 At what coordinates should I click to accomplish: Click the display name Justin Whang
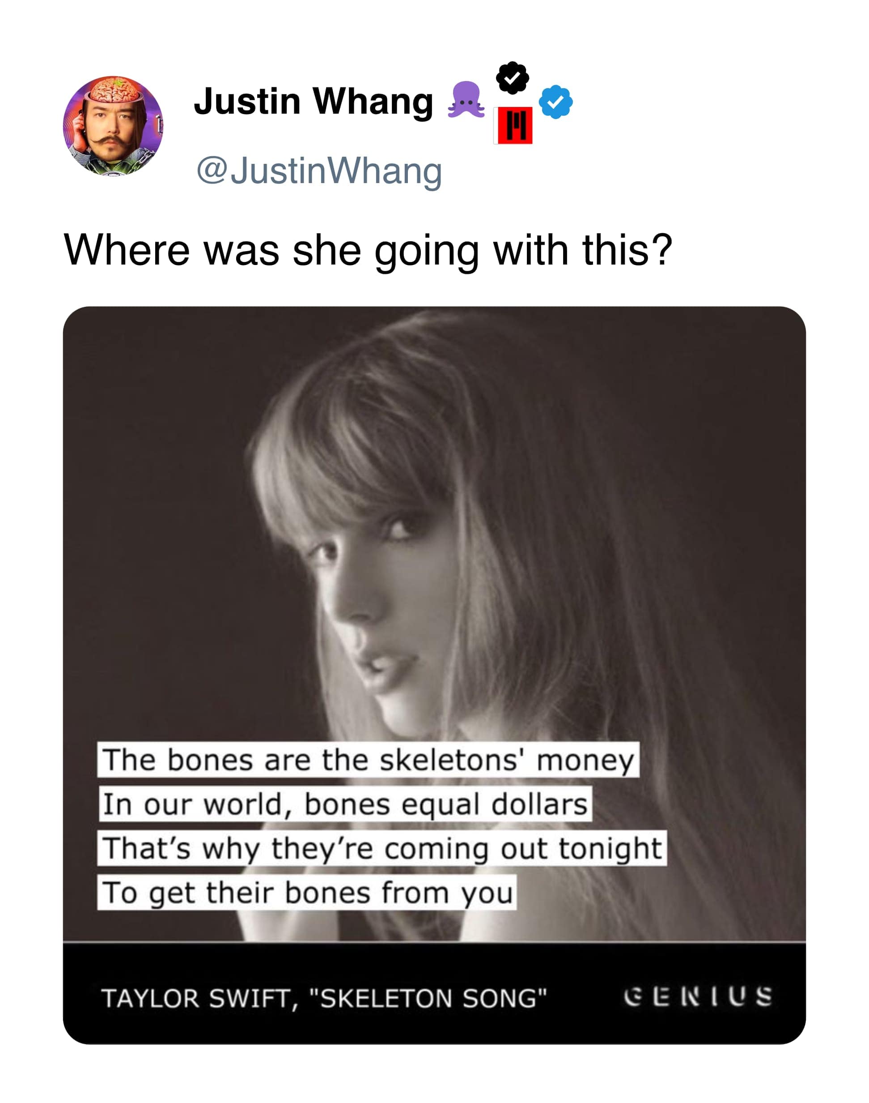click(x=313, y=101)
